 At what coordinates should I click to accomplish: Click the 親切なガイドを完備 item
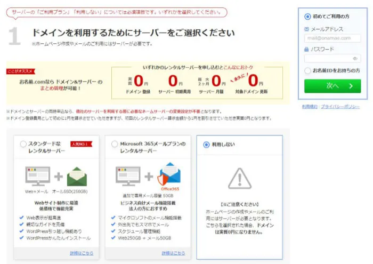[x=45, y=224]
